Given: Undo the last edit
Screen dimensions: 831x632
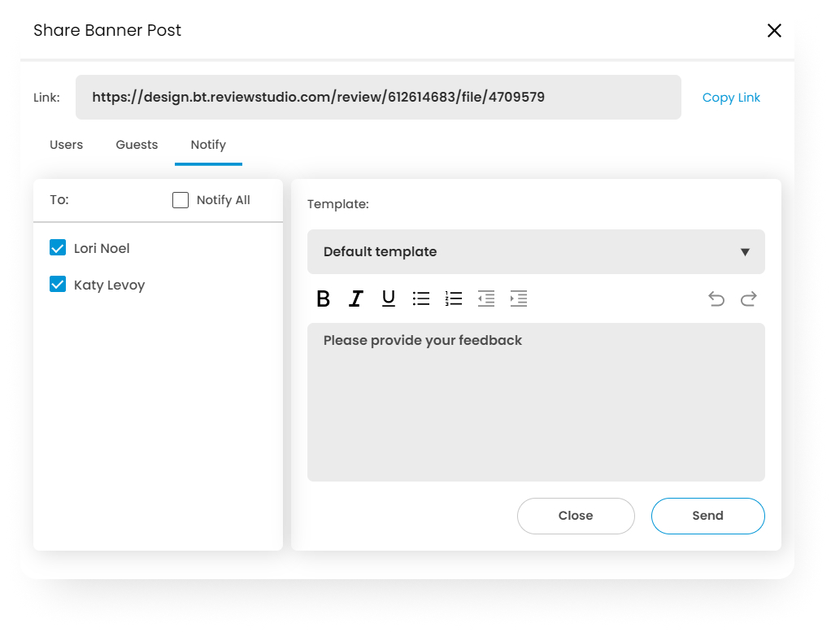Looking at the screenshot, I should coord(716,299).
